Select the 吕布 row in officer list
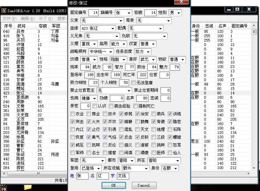 (x=20, y=31)
